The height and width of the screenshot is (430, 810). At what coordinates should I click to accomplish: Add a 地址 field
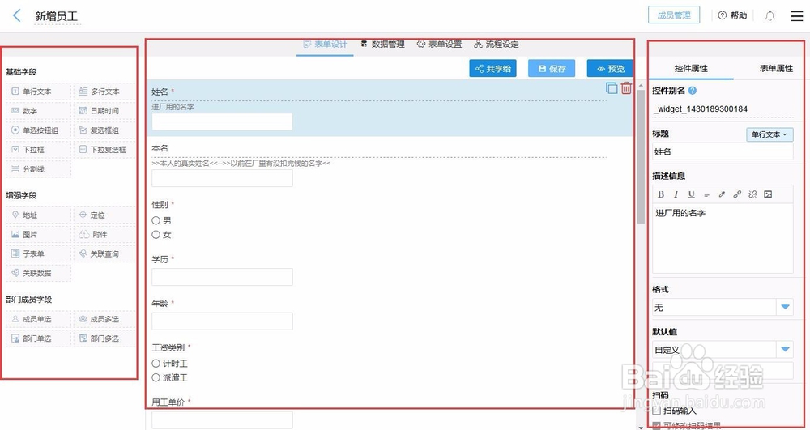point(38,215)
